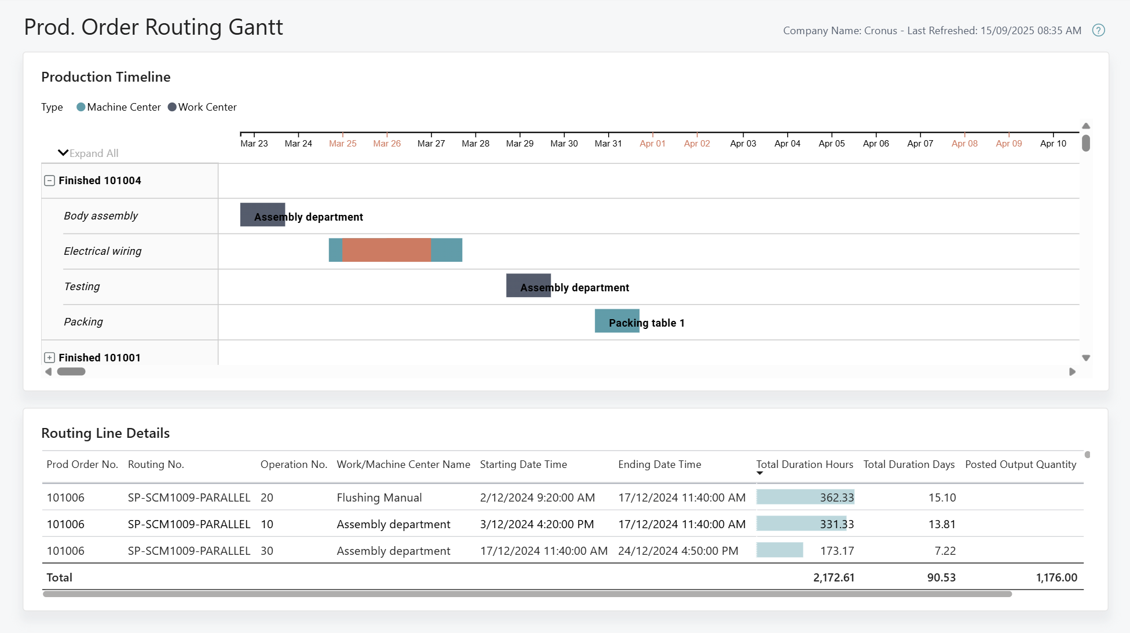This screenshot has height=633, width=1130.
Task: Click the Expand All chevron icon
Action: click(x=64, y=152)
